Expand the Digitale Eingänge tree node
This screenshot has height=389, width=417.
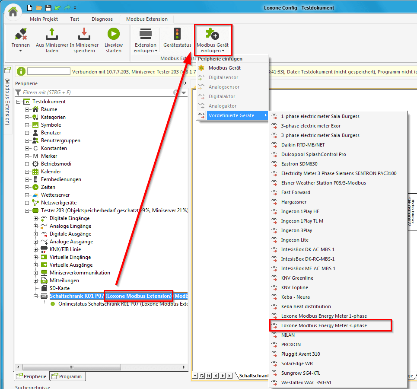pyautogui.click(x=36, y=218)
